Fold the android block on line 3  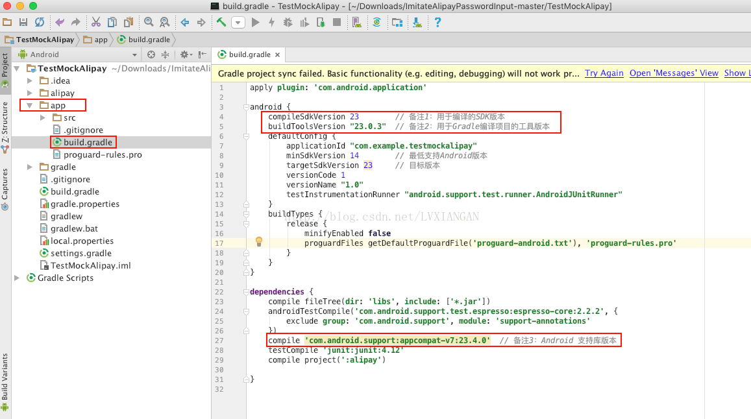246,107
